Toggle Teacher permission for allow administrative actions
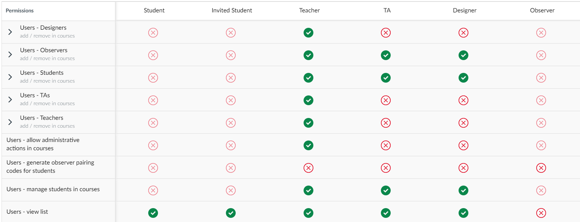 [308, 145]
